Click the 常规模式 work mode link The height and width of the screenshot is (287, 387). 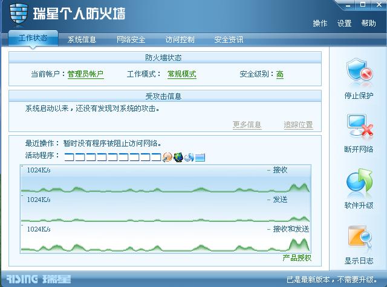[182, 74]
